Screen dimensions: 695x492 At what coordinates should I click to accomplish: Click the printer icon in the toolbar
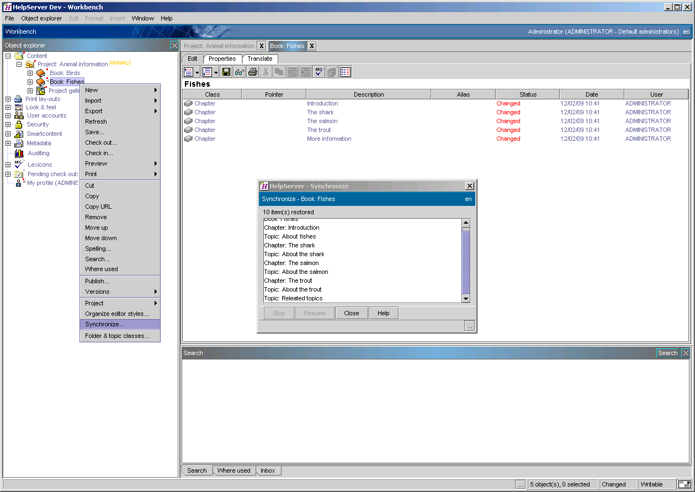click(x=253, y=72)
